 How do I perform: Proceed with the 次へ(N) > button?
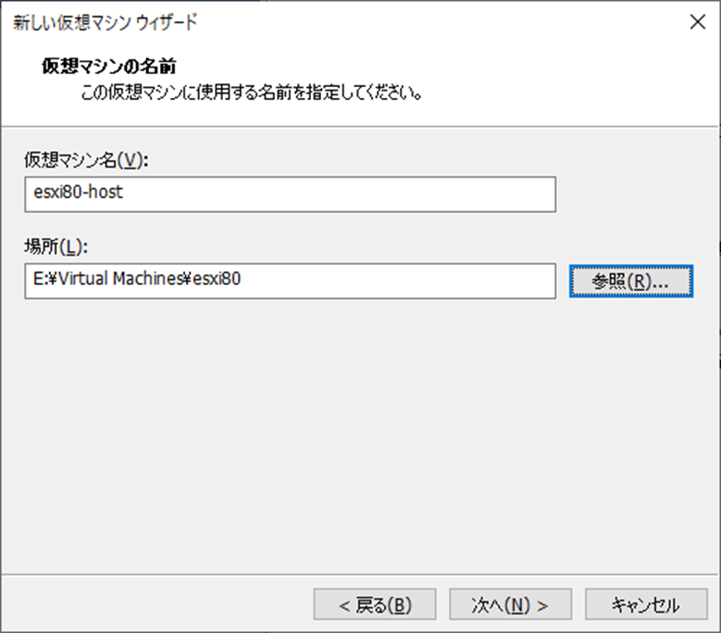[510, 604]
